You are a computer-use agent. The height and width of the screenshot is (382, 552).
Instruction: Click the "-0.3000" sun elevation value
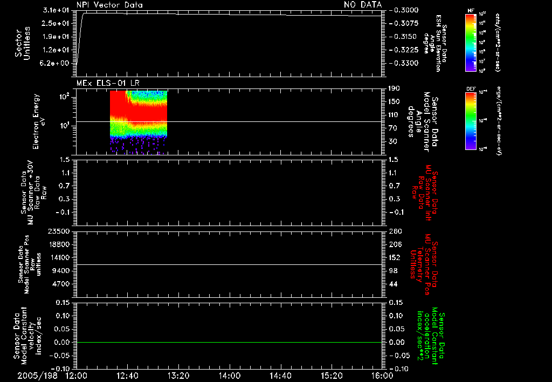[404, 10]
